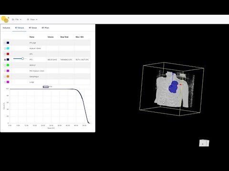The height and width of the screenshot is (171, 229).
Task: Click the blue vertical axis arrow handle
Action: (x=173, y=74)
